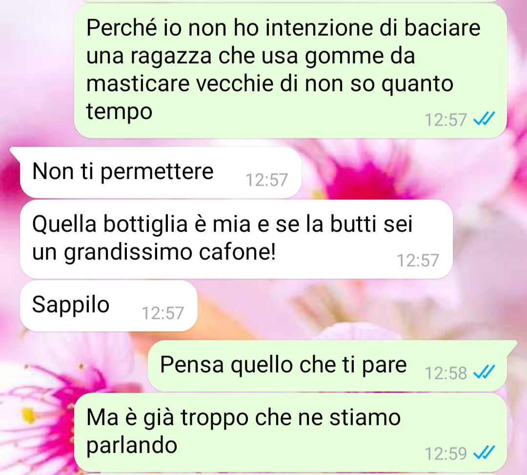The image size is (527, 475).
Task: Tap the 12:59 timestamp on the last message
Action: 446,454
